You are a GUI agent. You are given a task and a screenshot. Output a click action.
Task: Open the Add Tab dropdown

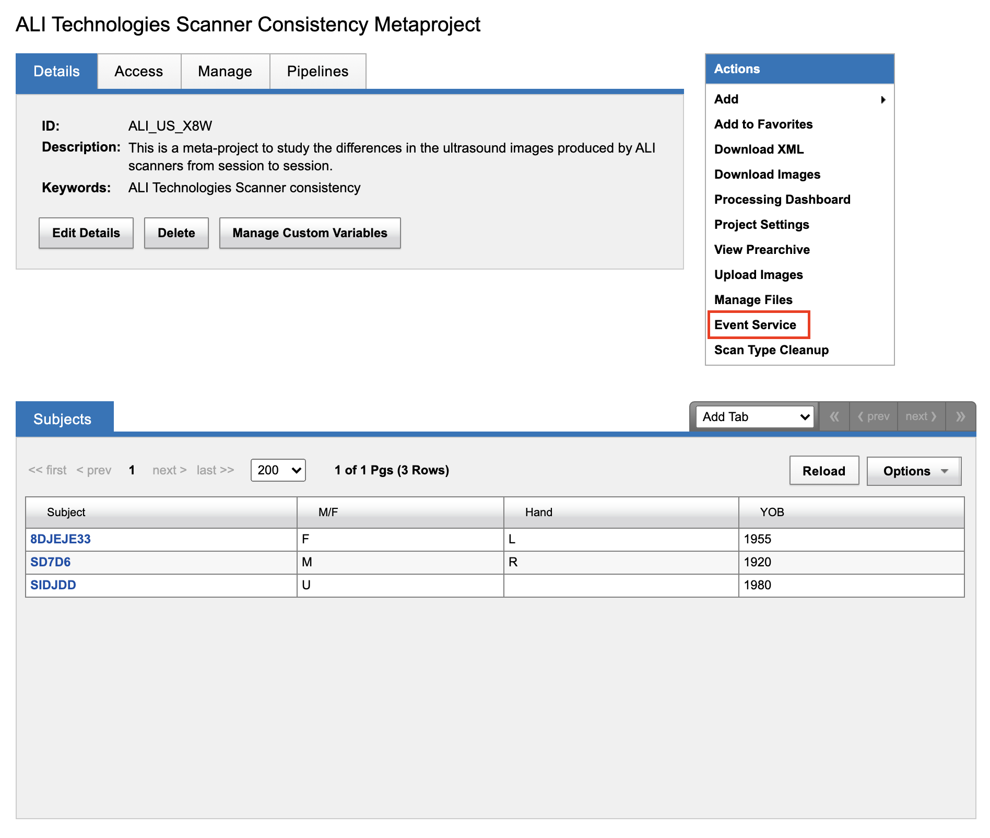[755, 416]
